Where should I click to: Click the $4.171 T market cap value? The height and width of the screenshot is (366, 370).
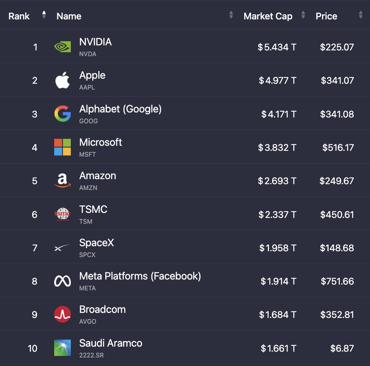(279, 114)
